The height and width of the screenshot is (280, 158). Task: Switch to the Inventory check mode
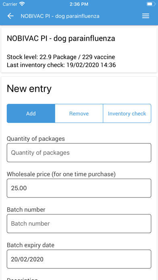pyautogui.click(x=127, y=113)
